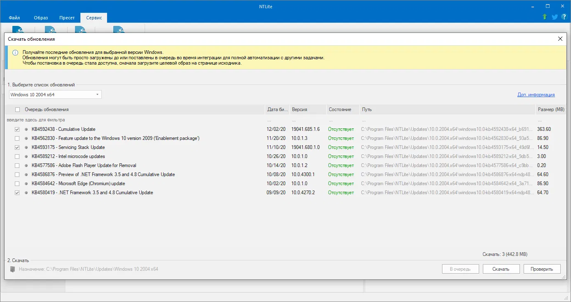571x302 pixels.
Task: Check the KB4589212 Intel microcode checkbox
Action: [x=17, y=156]
